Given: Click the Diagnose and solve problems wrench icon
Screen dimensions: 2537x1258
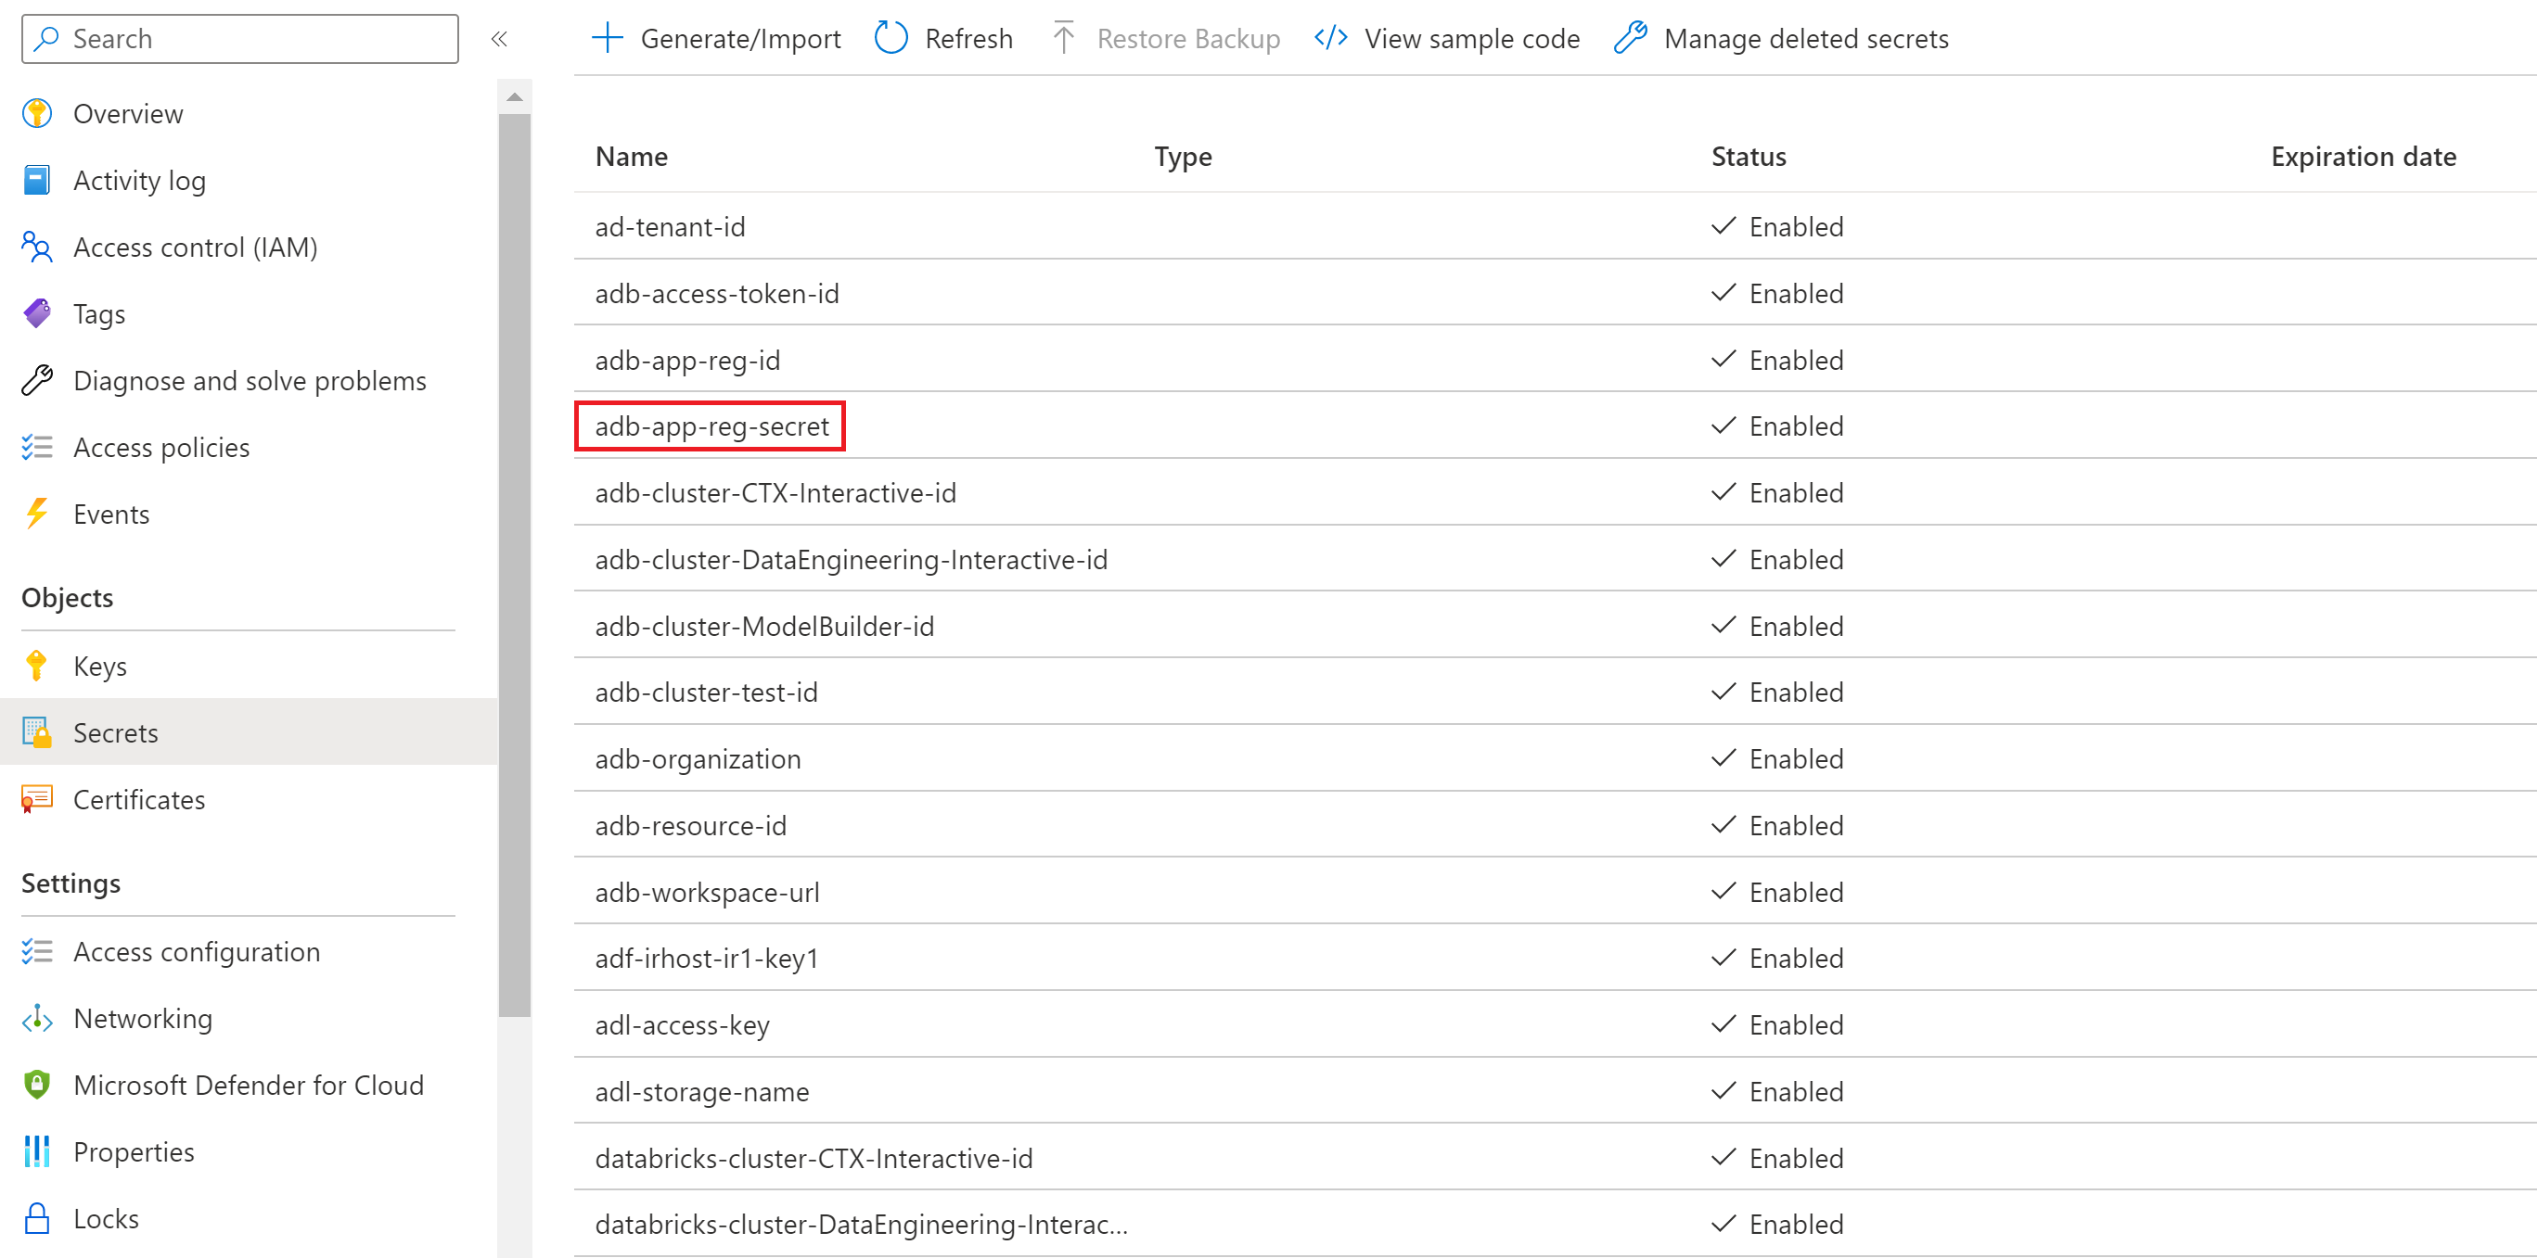Looking at the screenshot, I should click(37, 380).
